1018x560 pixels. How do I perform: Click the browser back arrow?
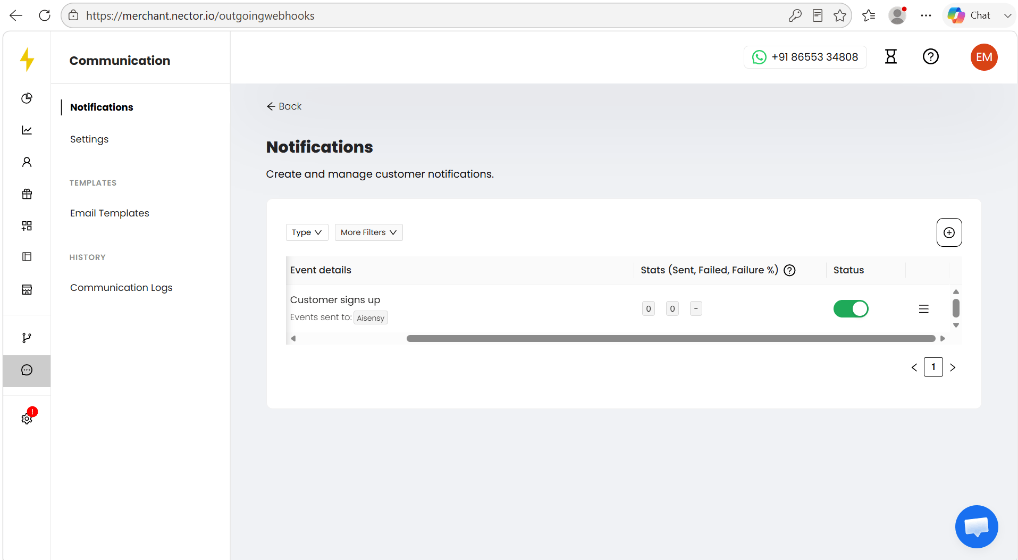[x=16, y=15]
